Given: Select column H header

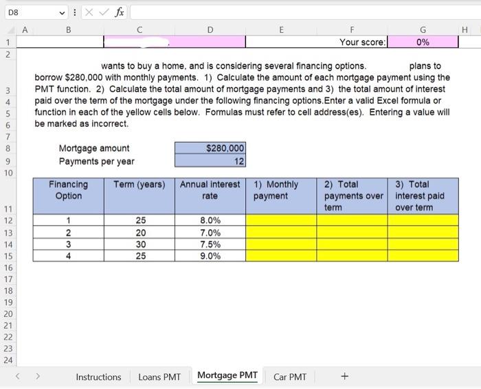Looking at the screenshot, I should [465, 30].
